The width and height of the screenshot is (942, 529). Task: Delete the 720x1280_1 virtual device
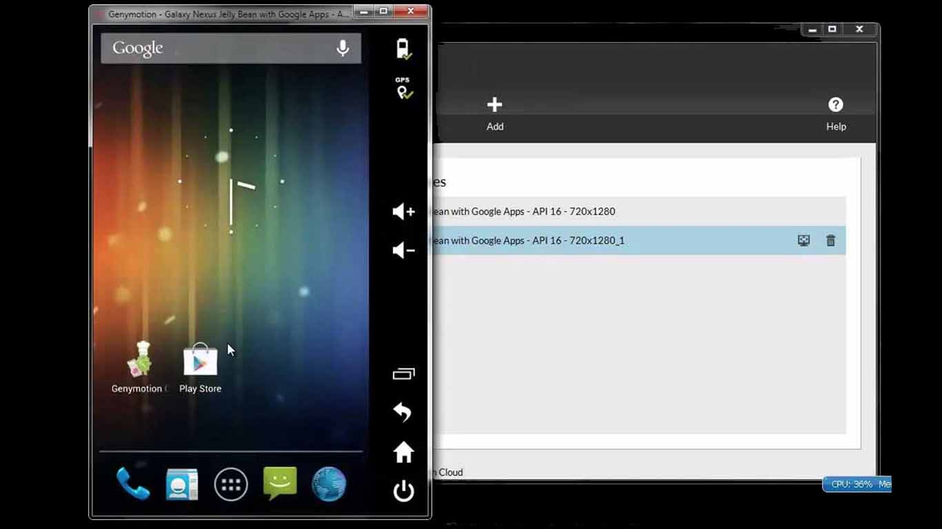831,240
